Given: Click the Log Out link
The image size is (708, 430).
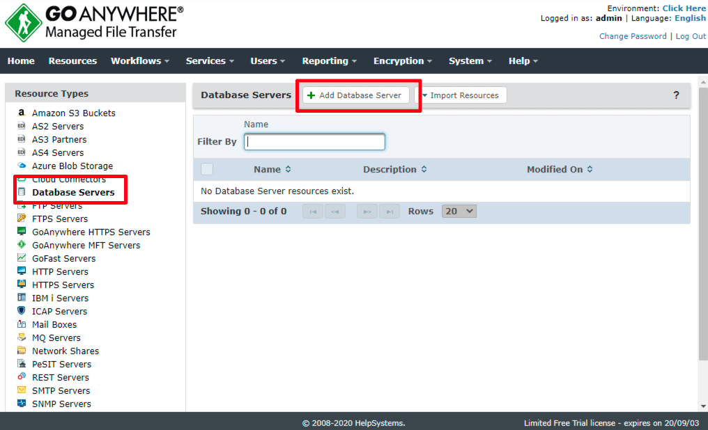Looking at the screenshot, I should [691, 36].
